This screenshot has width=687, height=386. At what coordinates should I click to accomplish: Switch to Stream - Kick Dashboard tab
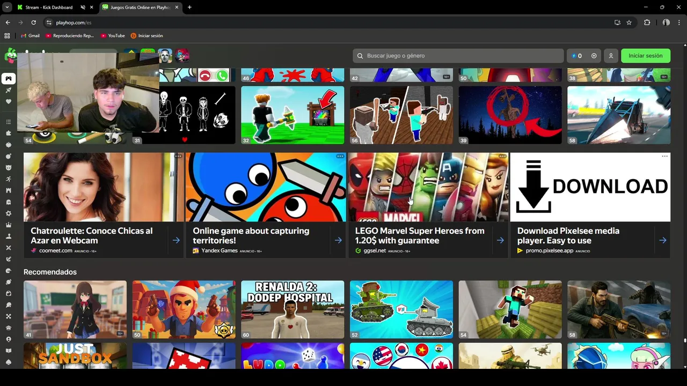(x=49, y=8)
